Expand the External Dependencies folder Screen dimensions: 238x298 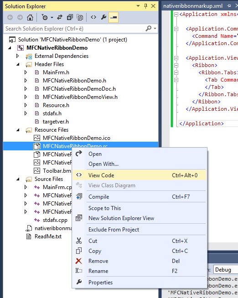pyautogui.click(x=17, y=56)
